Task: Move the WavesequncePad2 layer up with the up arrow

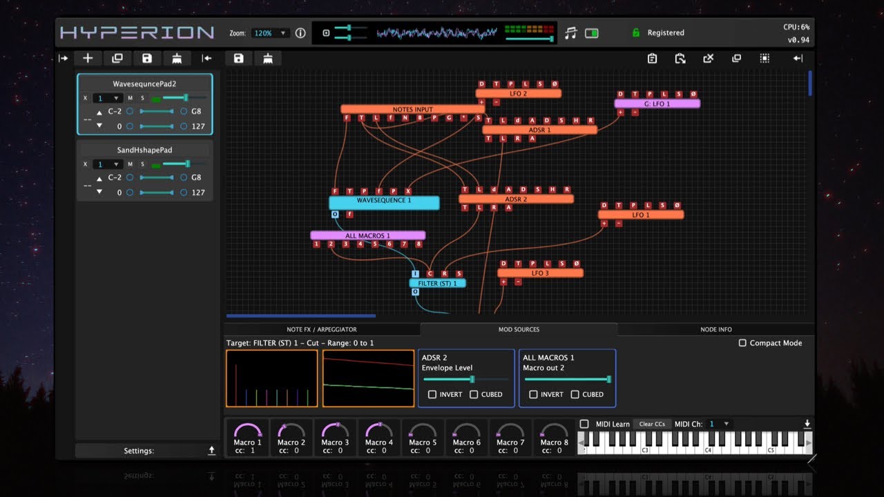Action: pyautogui.click(x=99, y=112)
